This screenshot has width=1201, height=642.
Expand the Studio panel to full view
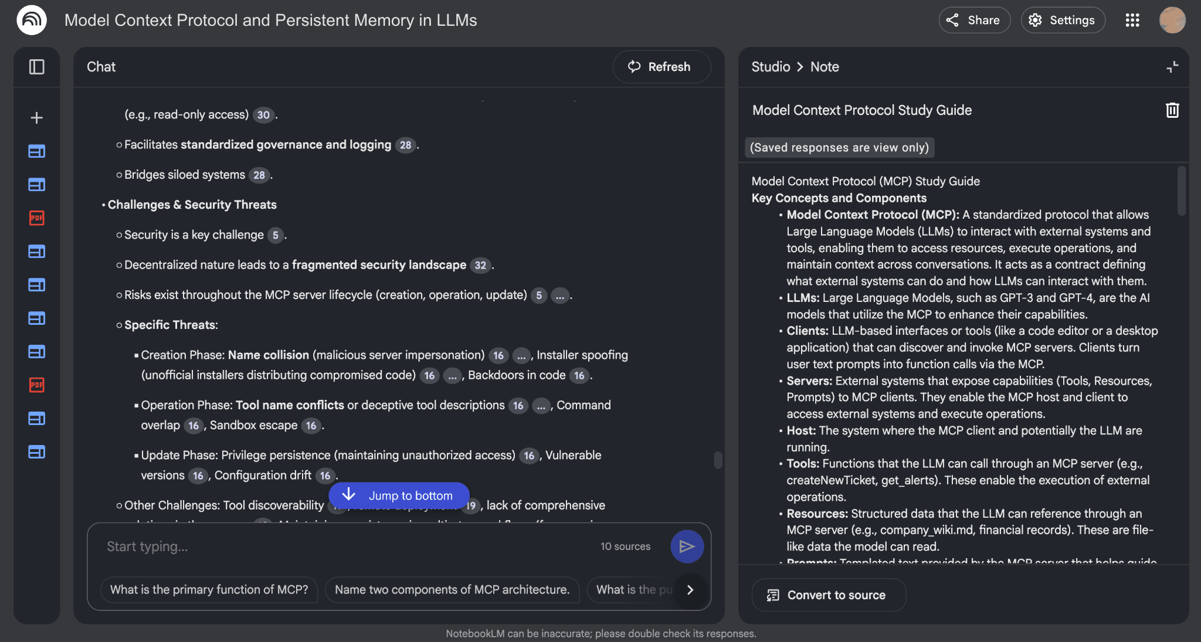pyautogui.click(x=1172, y=67)
